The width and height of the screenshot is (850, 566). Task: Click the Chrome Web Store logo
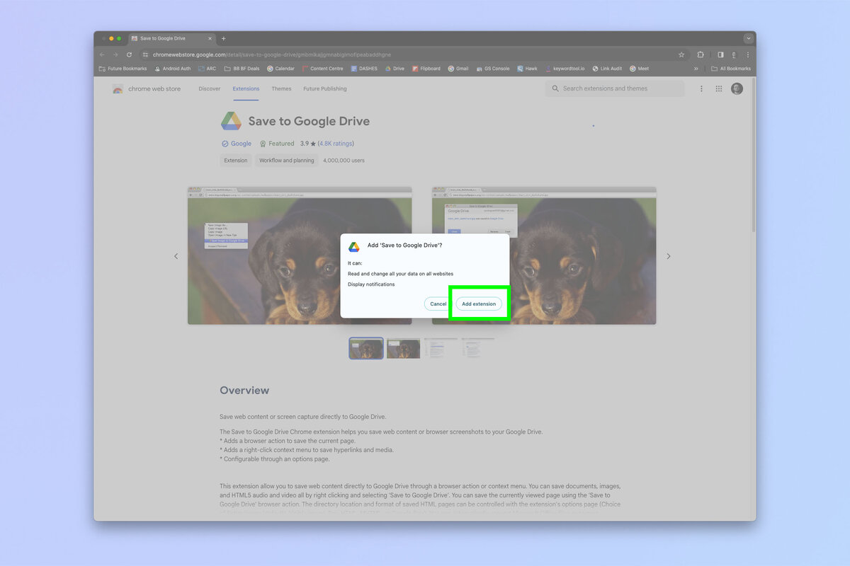click(145, 88)
